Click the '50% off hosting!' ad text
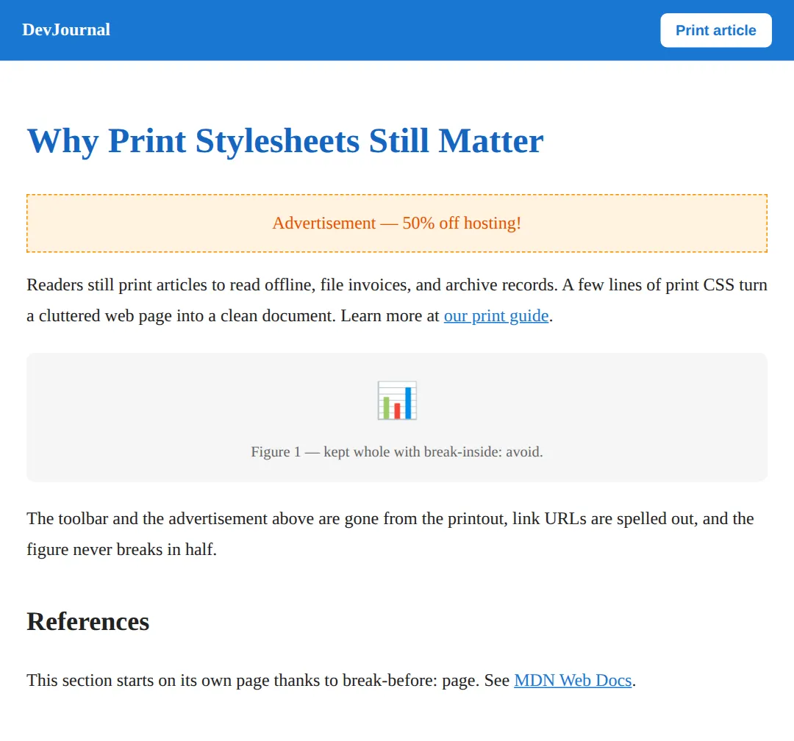 (x=462, y=223)
